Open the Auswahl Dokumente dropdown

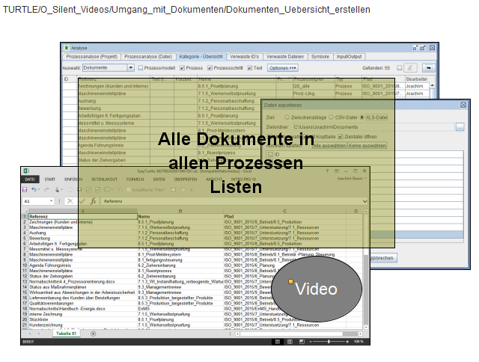click(130, 68)
